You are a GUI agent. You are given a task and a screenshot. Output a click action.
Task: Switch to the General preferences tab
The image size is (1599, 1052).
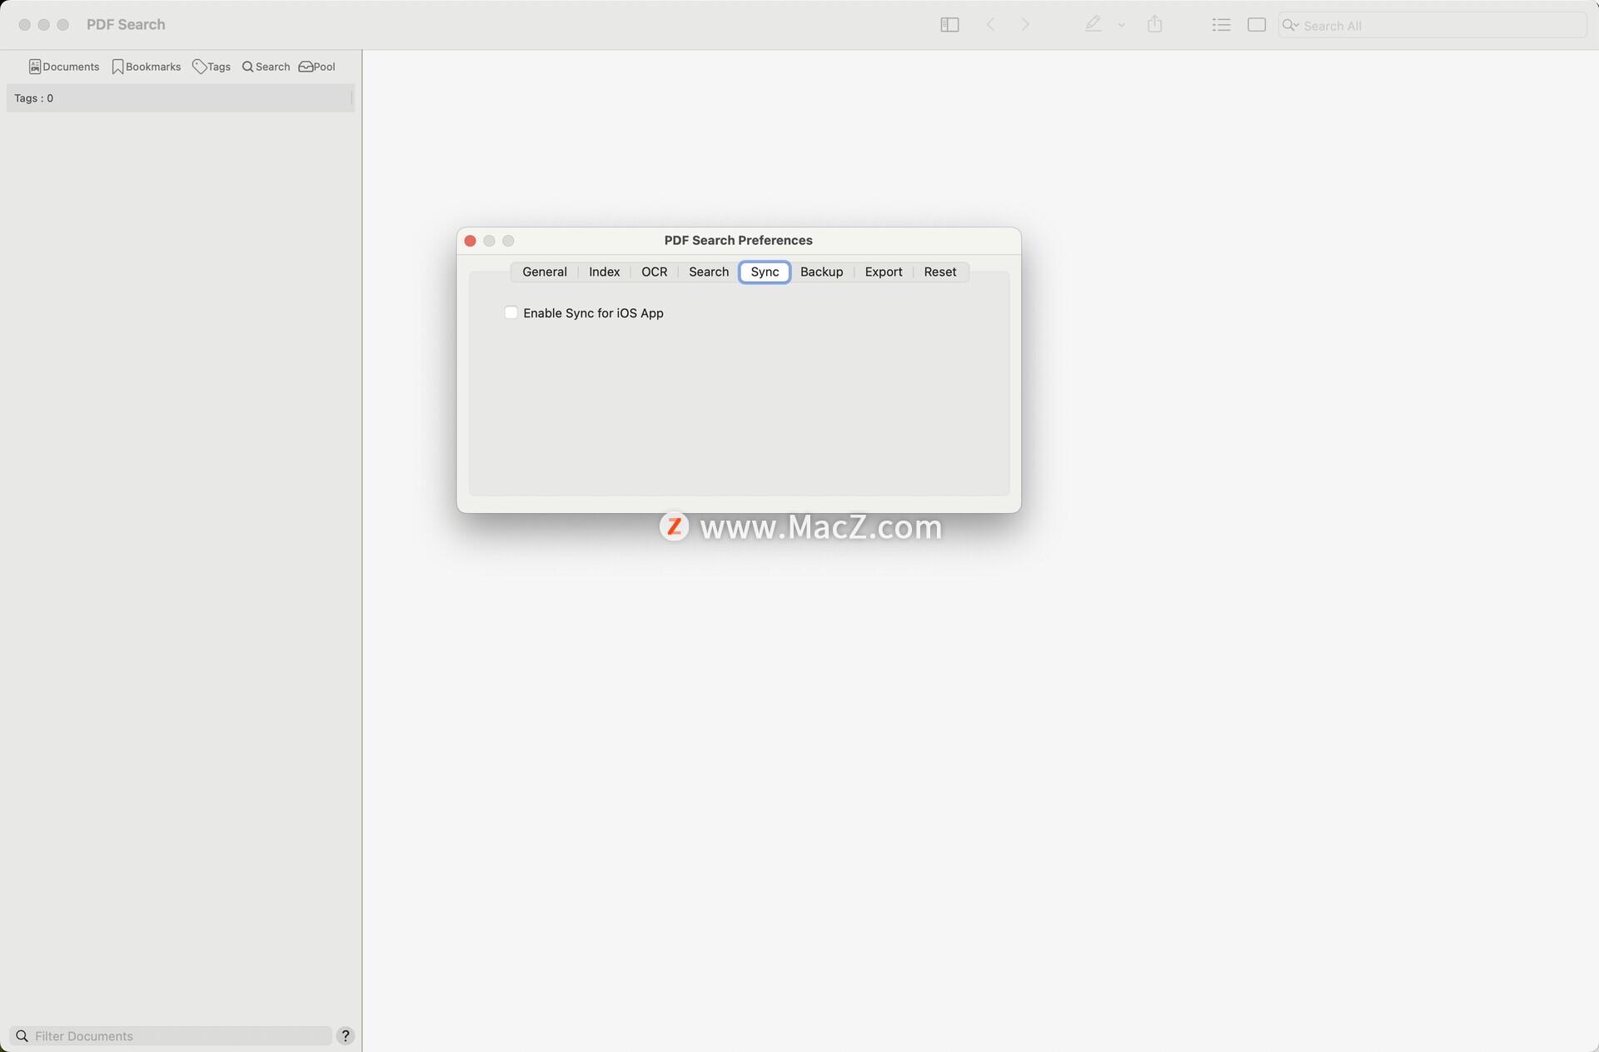pyautogui.click(x=545, y=272)
